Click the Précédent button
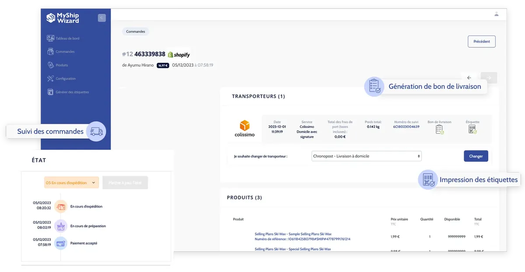This screenshot has height=272, width=525. (482, 42)
